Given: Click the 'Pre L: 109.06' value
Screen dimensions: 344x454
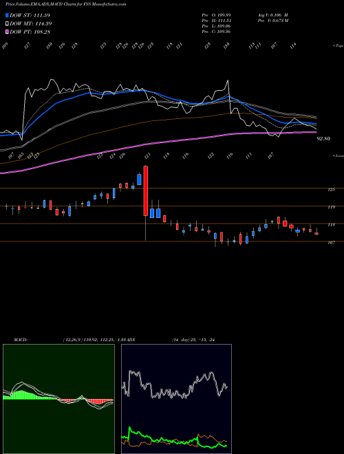Looking at the screenshot, I should (x=216, y=26).
